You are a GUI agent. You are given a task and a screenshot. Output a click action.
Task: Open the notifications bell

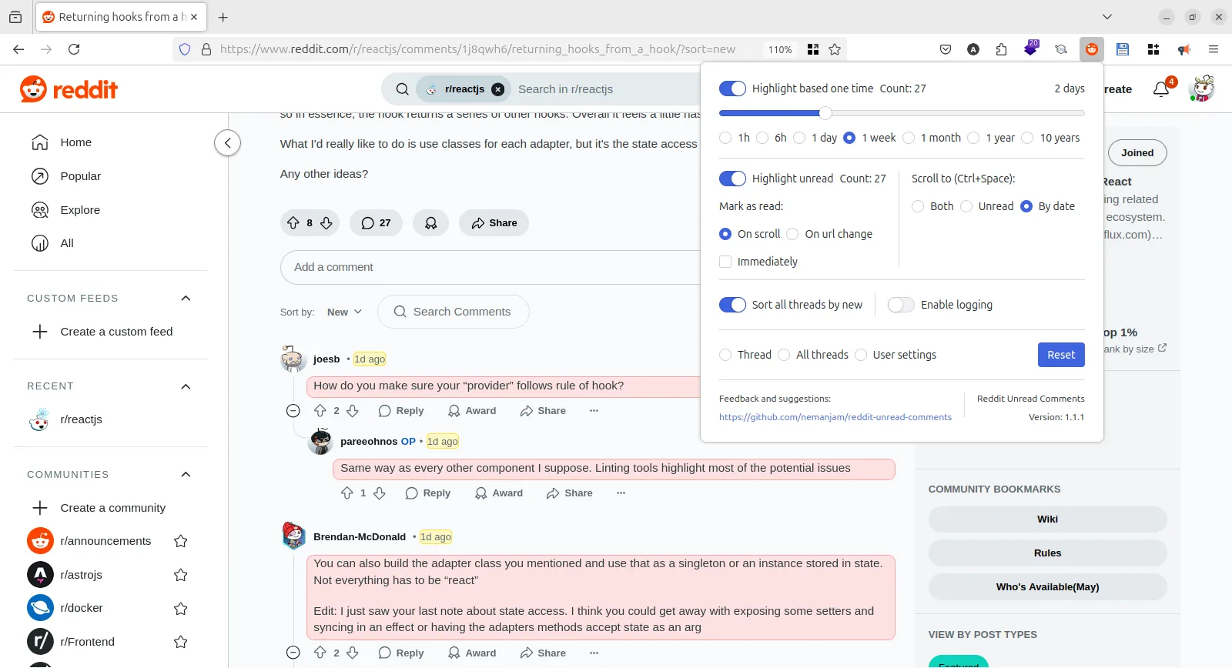tap(1161, 89)
